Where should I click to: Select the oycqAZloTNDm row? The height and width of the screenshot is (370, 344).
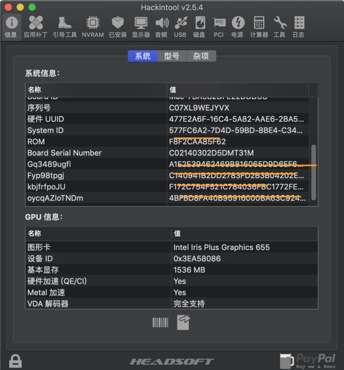167,198
